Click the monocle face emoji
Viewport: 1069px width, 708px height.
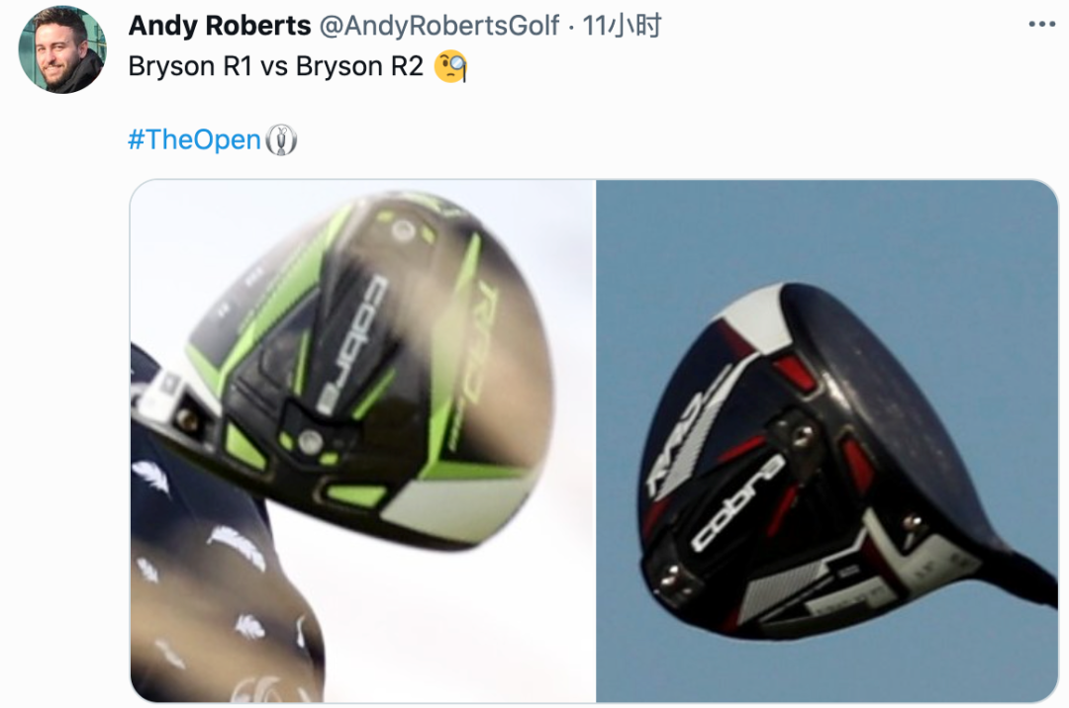[x=450, y=66]
